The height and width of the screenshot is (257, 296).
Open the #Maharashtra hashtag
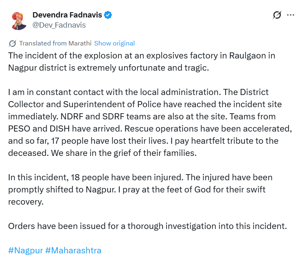[x=73, y=250]
